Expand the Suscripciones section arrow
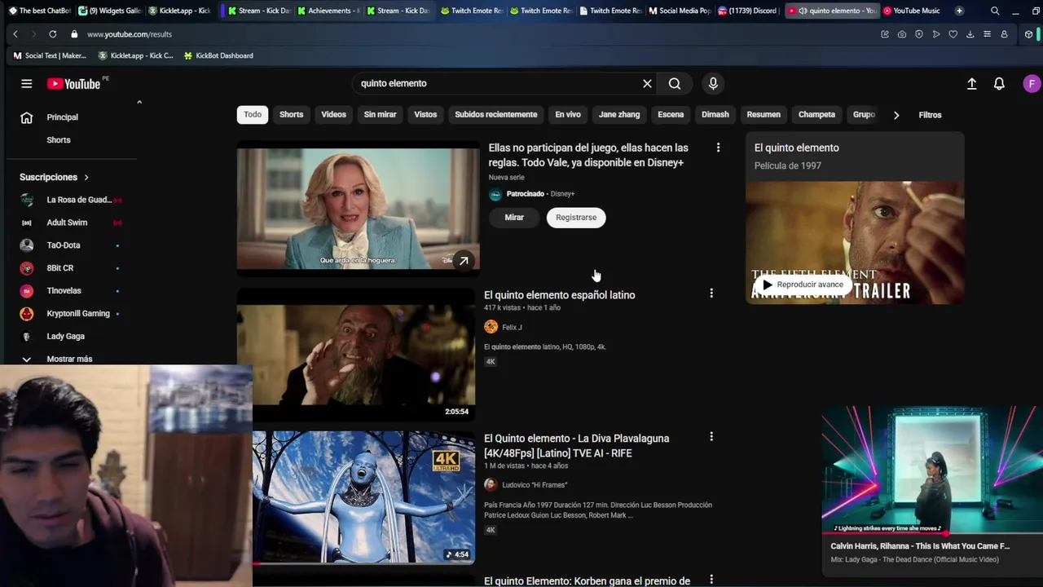 (86, 177)
